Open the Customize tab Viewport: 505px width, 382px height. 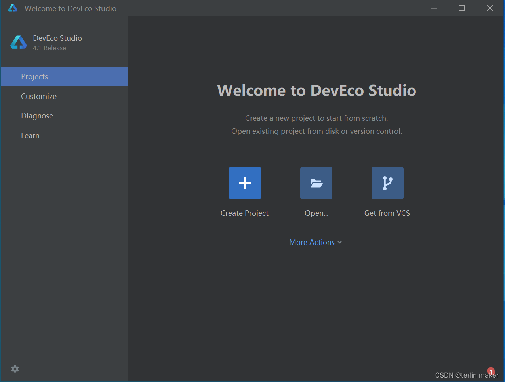pos(64,96)
